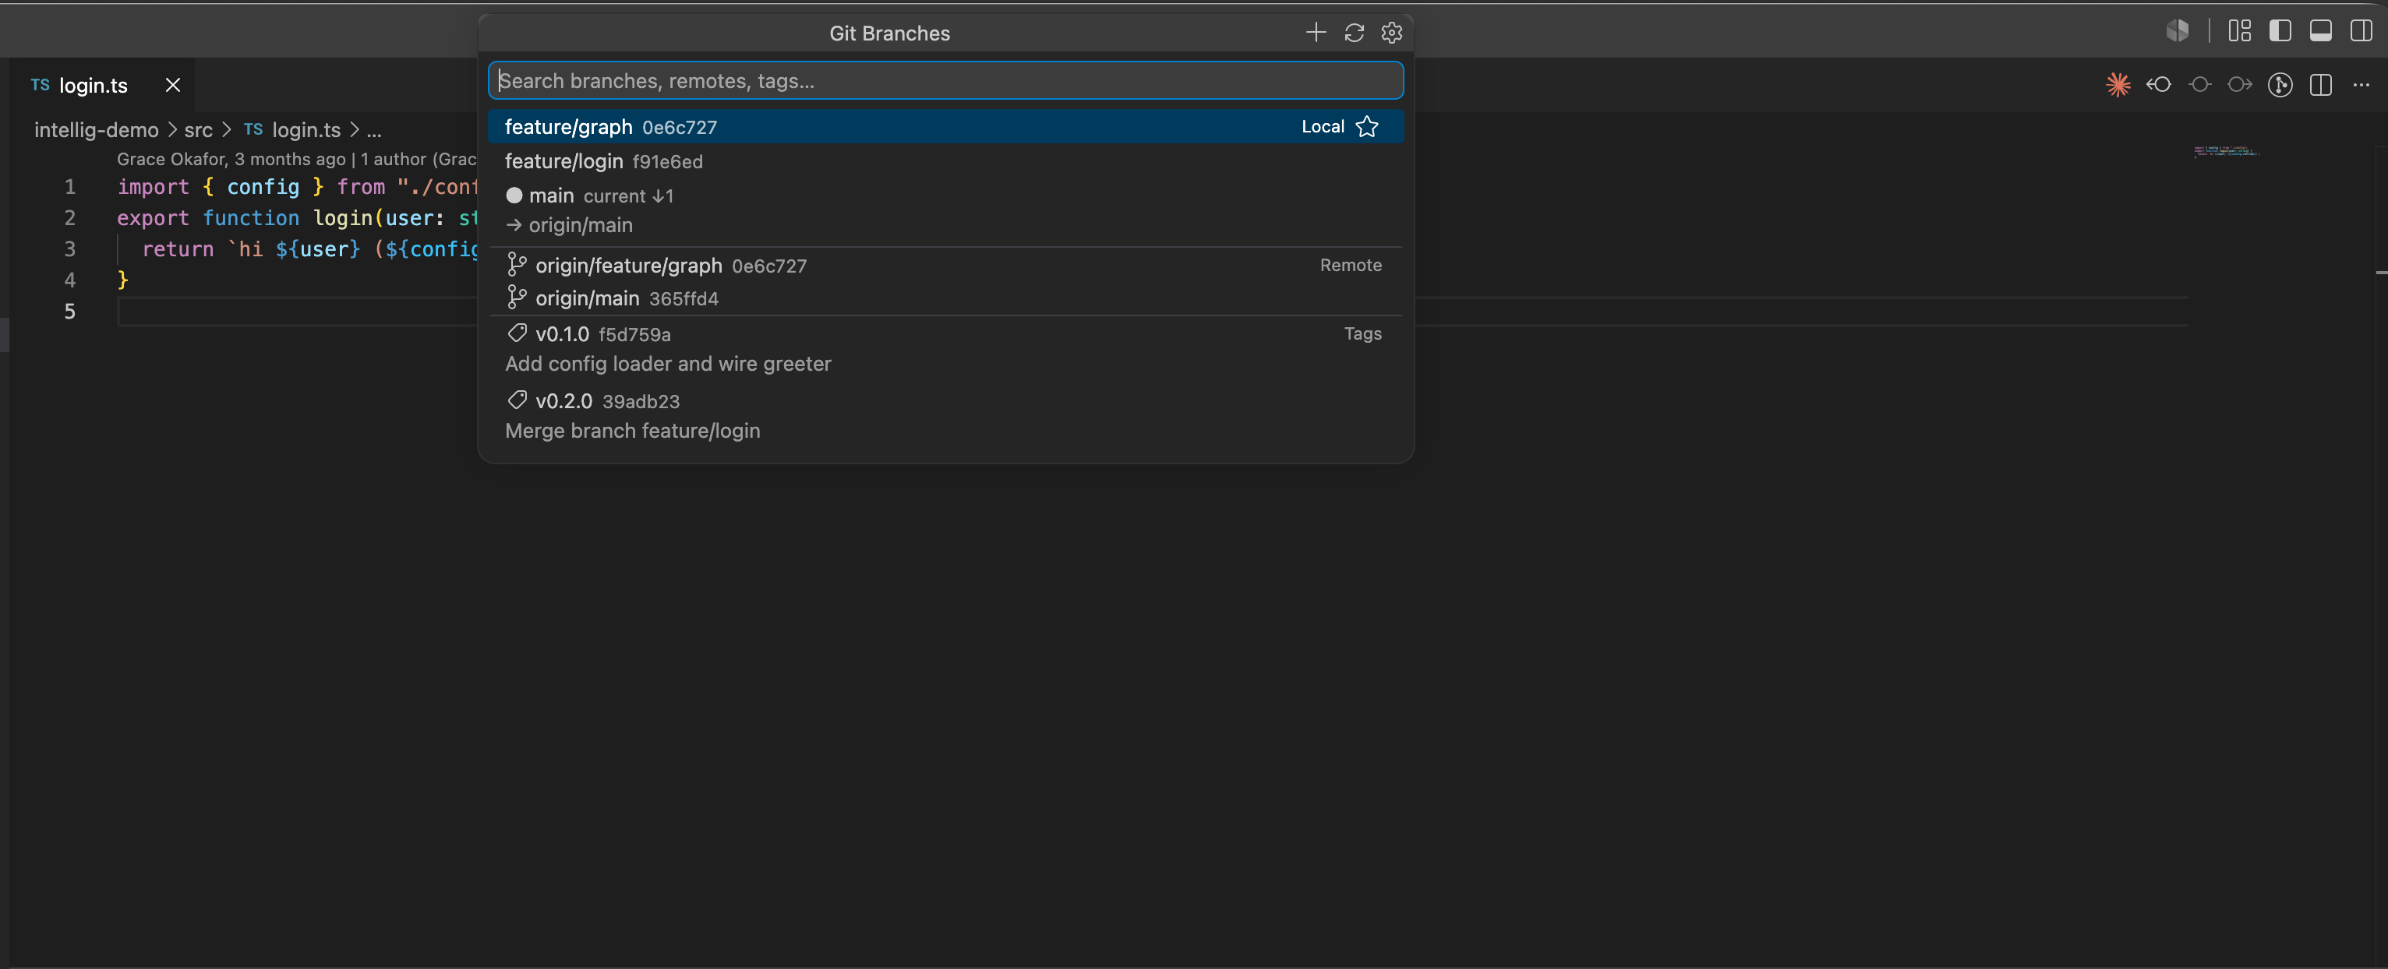The image size is (2388, 969).
Task: Open next revision of file
Action: pyautogui.click(x=2240, y=85)
